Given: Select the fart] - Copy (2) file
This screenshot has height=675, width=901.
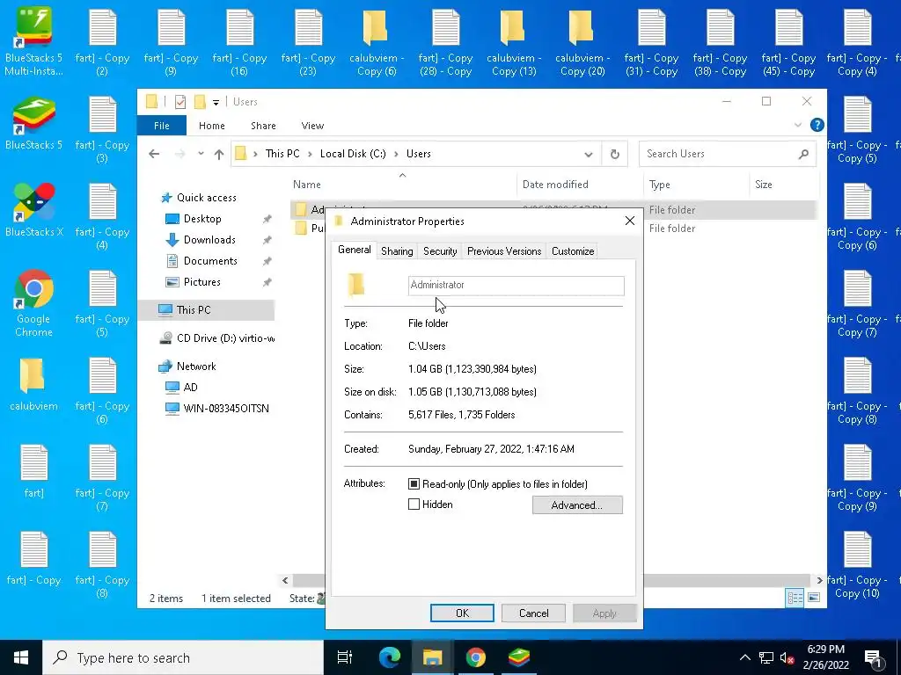Looking at the screenshot, I should click(x=102, y=41).
